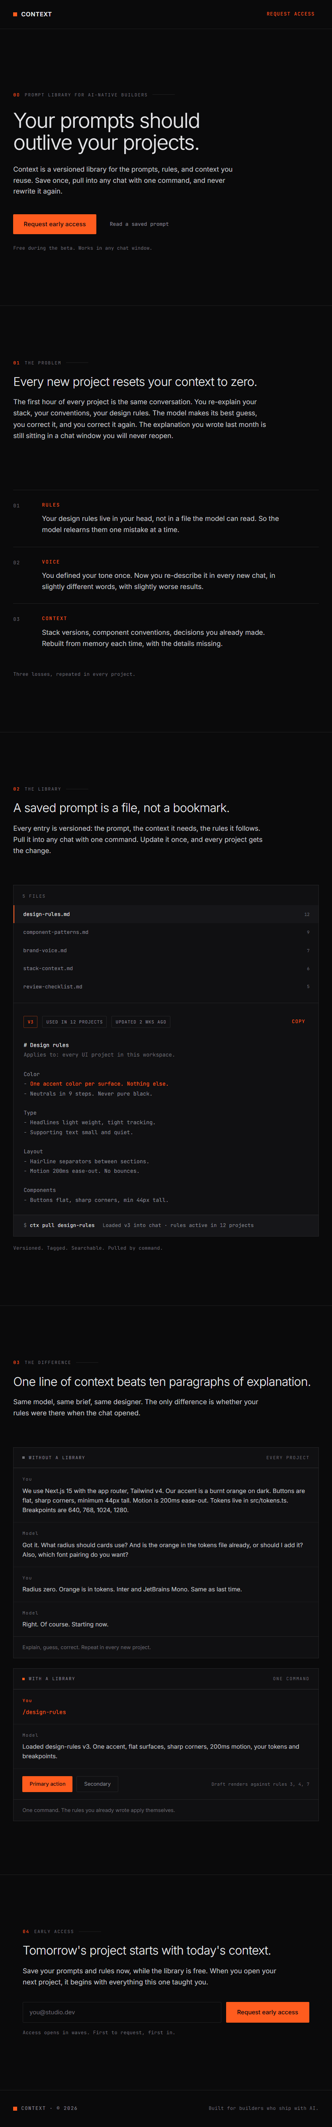Select the component-patterns.md file
Screen dimensions: 332x2127
click(166, 932)
